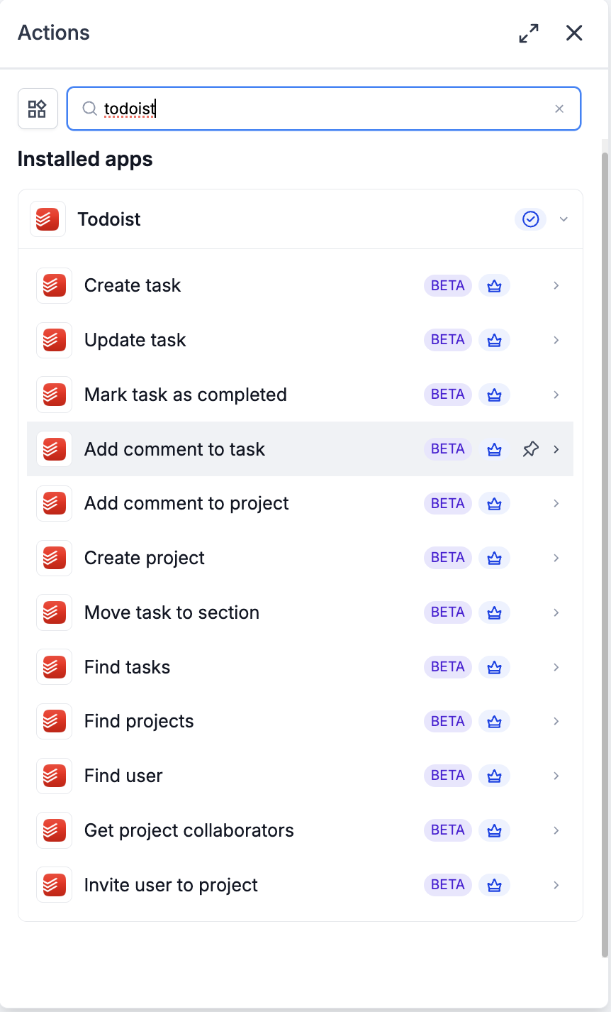This screenshot has height=1012, width=611.
Task: Select Add comment to project action
Action: click(301, 503)
